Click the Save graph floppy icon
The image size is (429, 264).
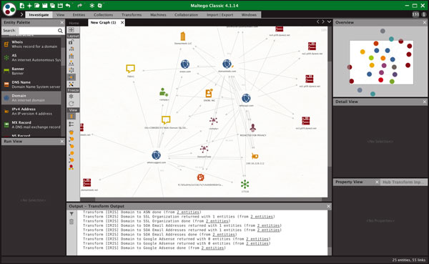pos(44,6)
